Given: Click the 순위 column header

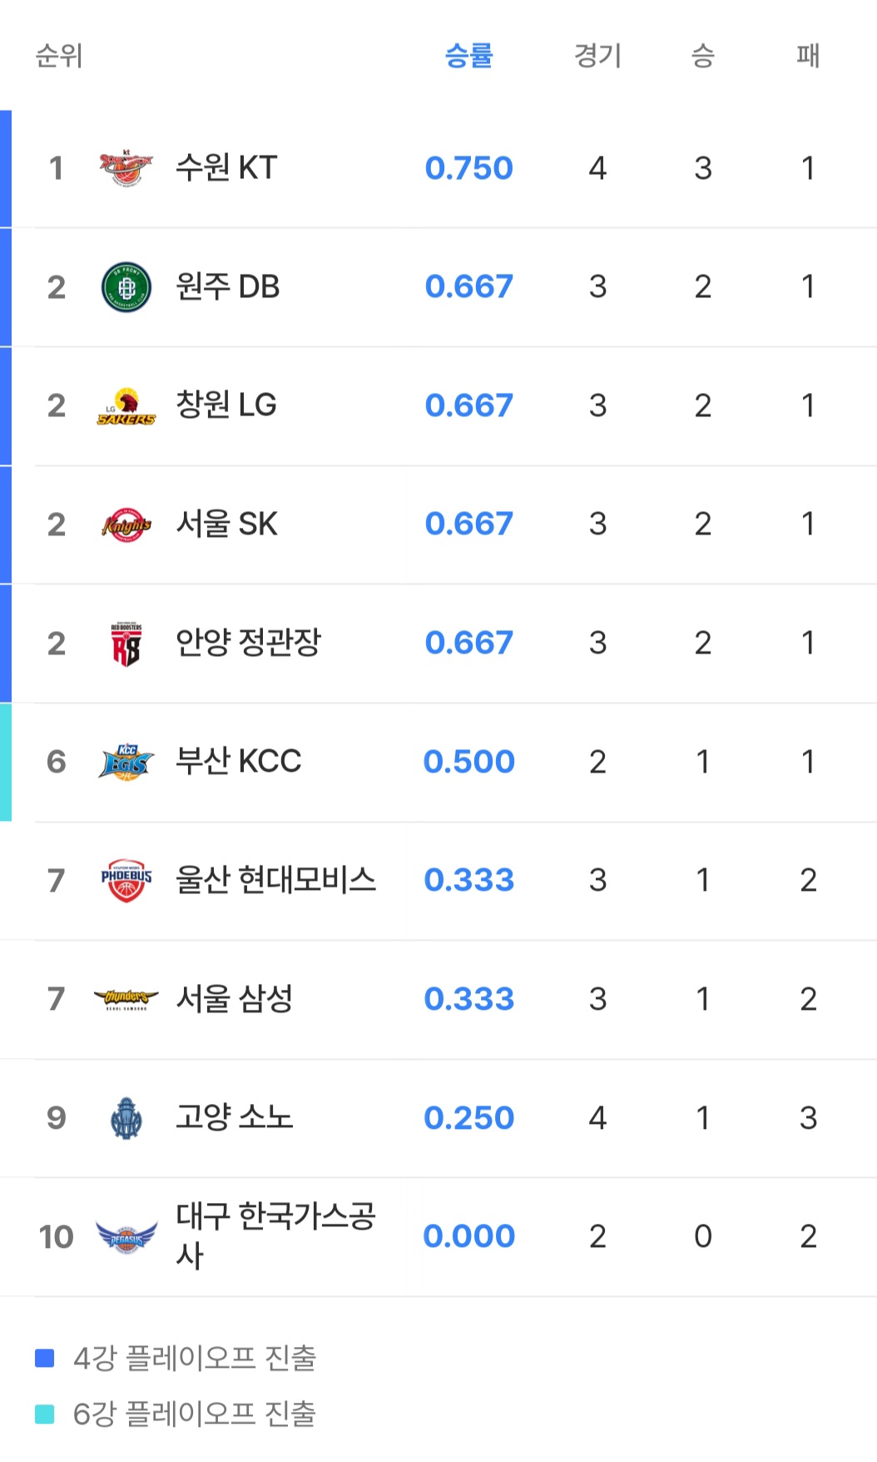Looking at the screenshot, I should (x=59, y=56).
